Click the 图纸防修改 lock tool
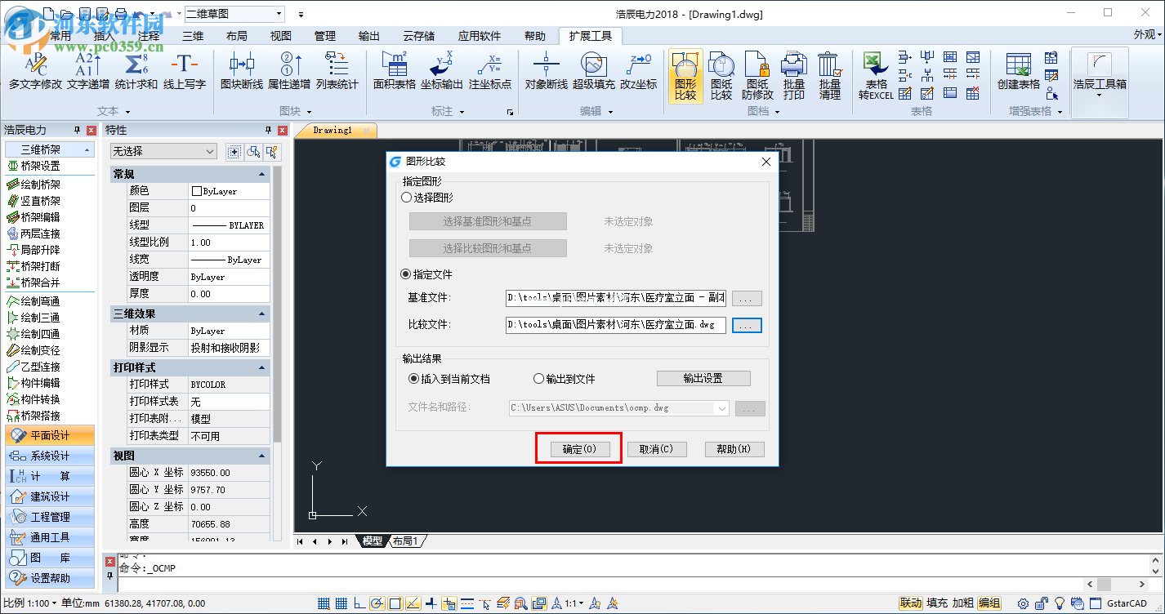Image resolution: width=1165 pixels, height=614 pixels. [x=757, y=76]
